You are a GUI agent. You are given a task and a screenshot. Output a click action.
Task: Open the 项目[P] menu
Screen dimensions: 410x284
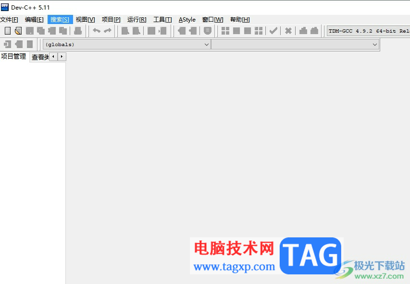click(x=111, y=20)
